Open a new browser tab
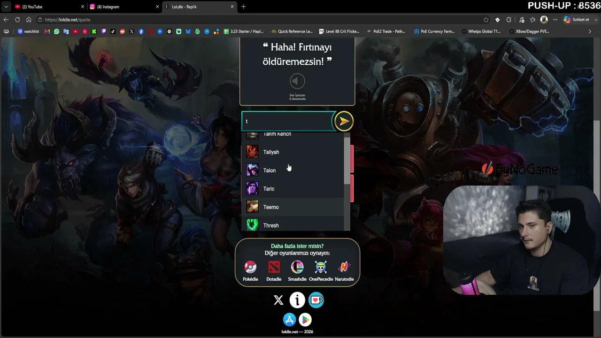Viewport: 601px width, 338px height. [x=243, y=7]
